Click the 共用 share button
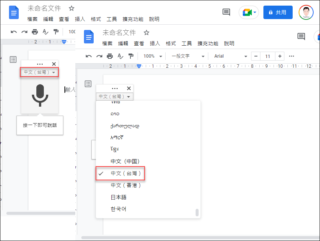 (x=278, y=12)
